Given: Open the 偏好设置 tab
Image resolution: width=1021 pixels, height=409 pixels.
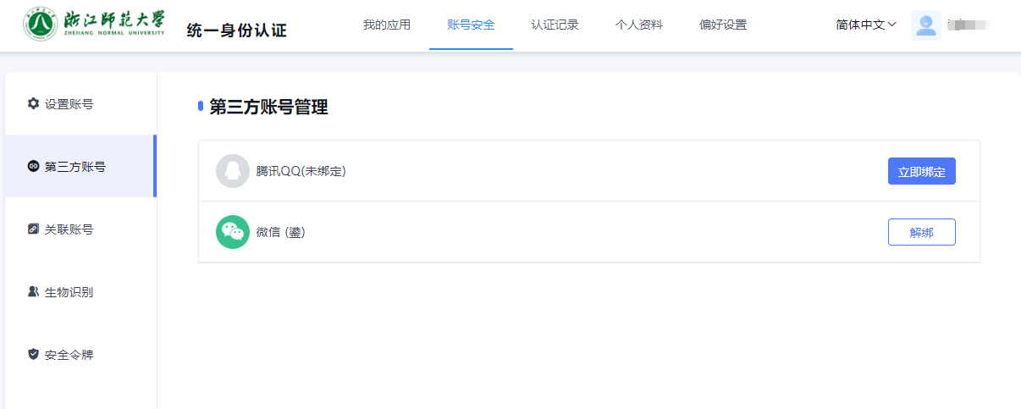Looking at the screenshot, I should click(723, 25).
